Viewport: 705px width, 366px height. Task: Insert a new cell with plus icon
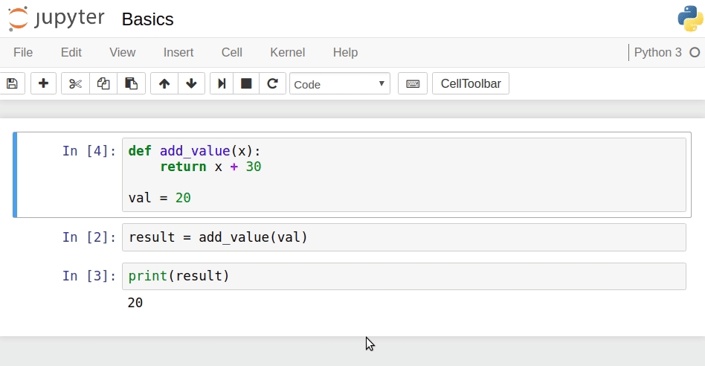click(43, 83)
